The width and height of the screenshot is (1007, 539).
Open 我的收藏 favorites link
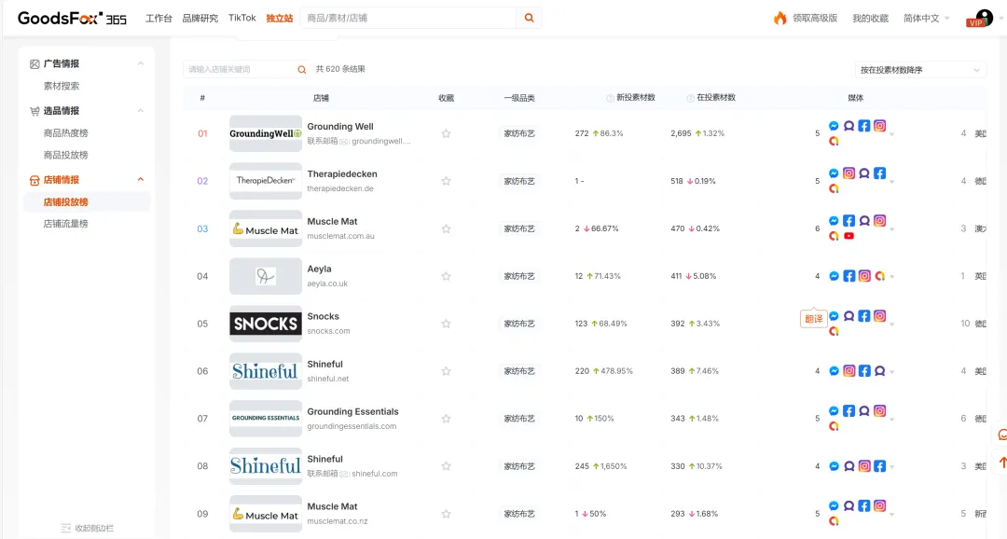pos(870,18)
